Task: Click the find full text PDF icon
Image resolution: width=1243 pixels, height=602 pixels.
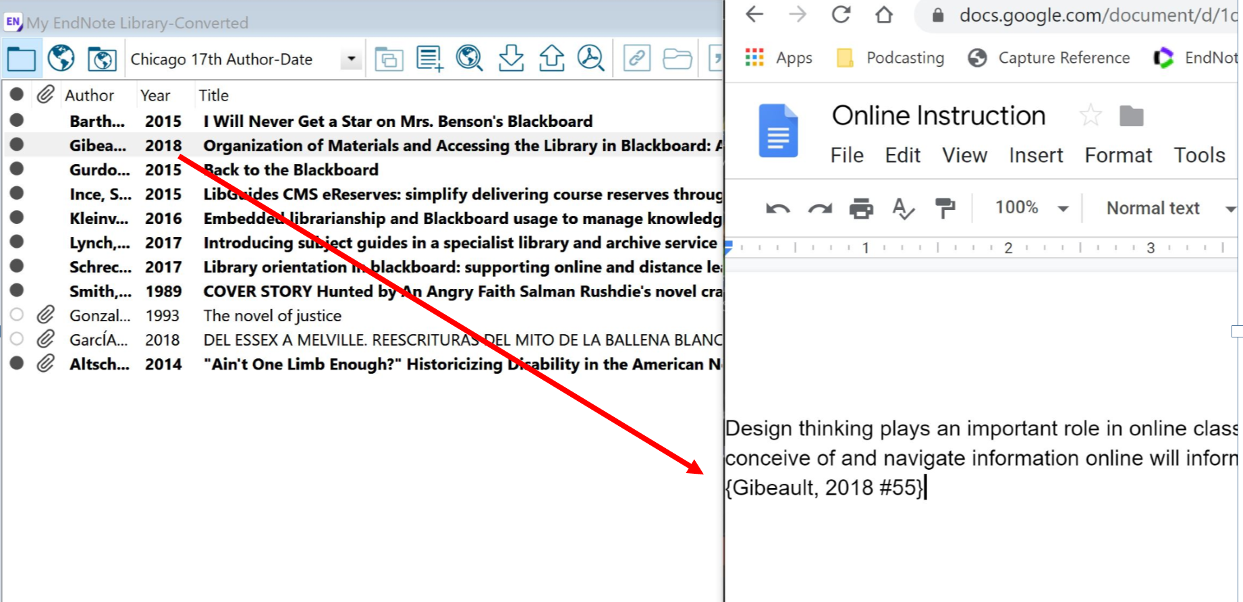Action: [x=591, y=59]
